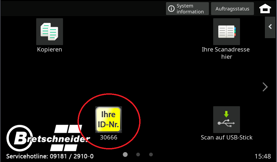277x162 pixels.
Task: Go to the home screen icon
Action: click(x=265, y=9)
